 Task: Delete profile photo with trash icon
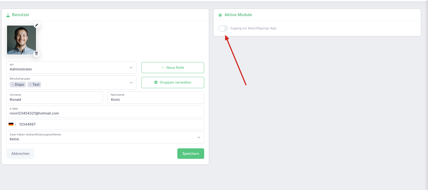click(37, 53)
